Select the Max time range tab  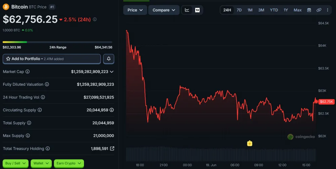[297, 10]
